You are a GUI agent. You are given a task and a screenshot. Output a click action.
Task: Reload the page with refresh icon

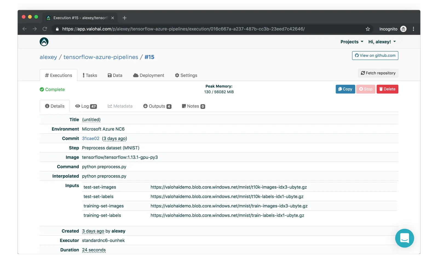45,29
